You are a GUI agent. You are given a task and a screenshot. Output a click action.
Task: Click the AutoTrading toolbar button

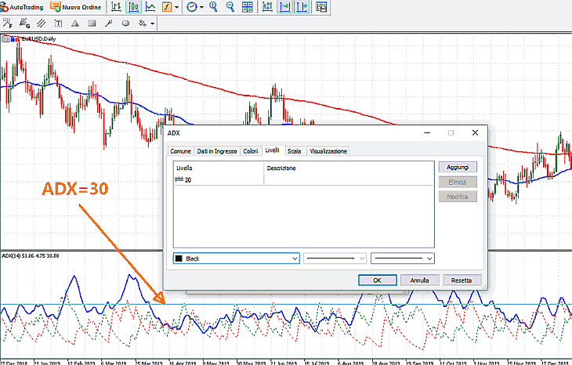[x=23, y=7]
